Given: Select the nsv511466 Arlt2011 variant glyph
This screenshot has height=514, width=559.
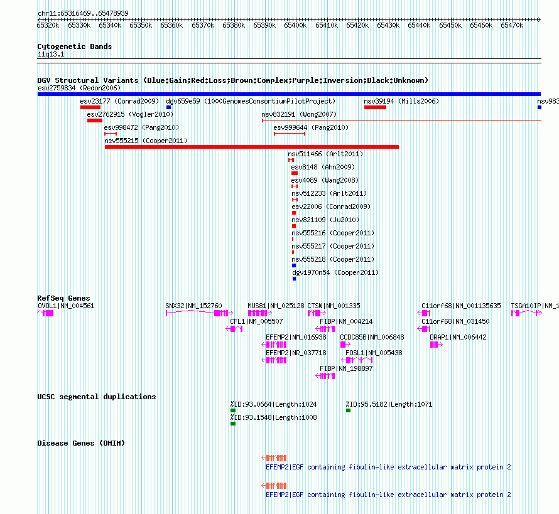Looking at the screenshot, I should coord(291,160).
